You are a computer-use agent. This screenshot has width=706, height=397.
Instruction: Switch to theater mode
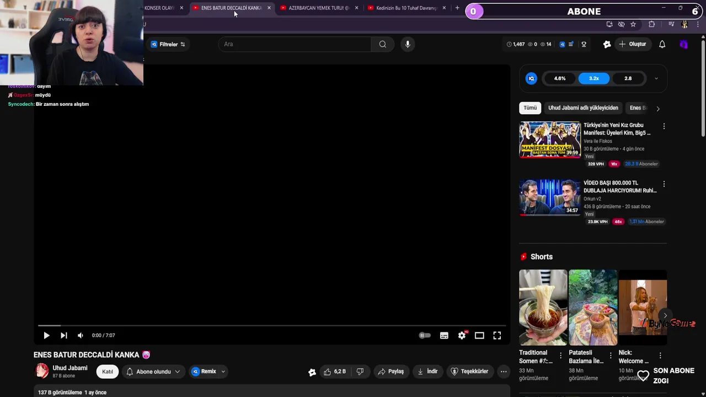(x=479, y=335)
